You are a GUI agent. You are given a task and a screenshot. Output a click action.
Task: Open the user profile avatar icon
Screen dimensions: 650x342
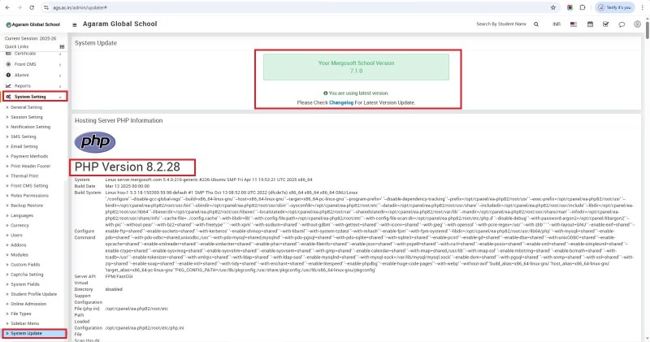637,24
